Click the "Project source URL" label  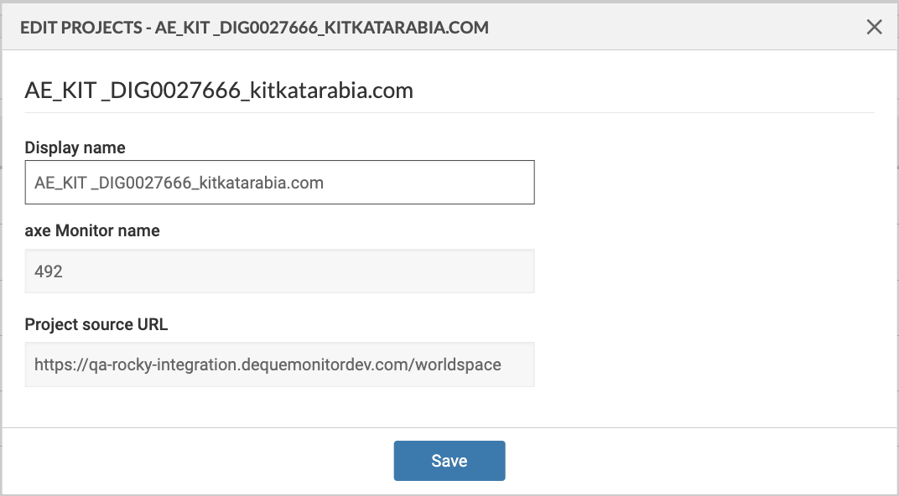(96, 325)
